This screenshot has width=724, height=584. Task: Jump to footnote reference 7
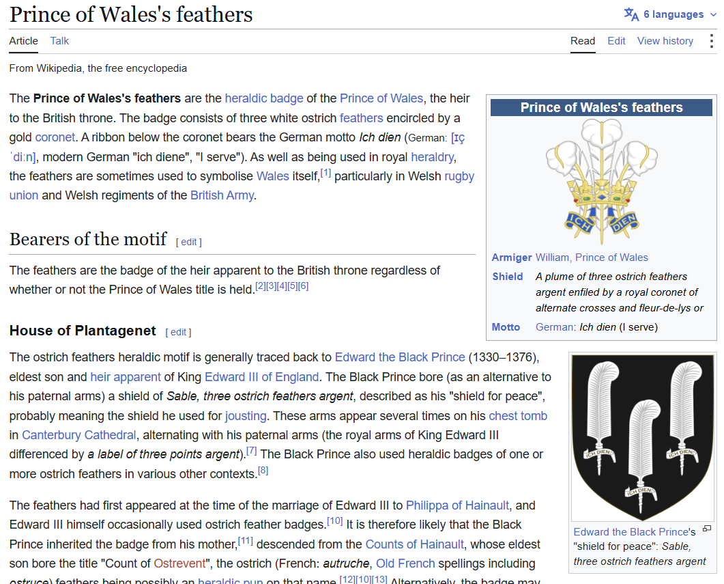(251, 451)
